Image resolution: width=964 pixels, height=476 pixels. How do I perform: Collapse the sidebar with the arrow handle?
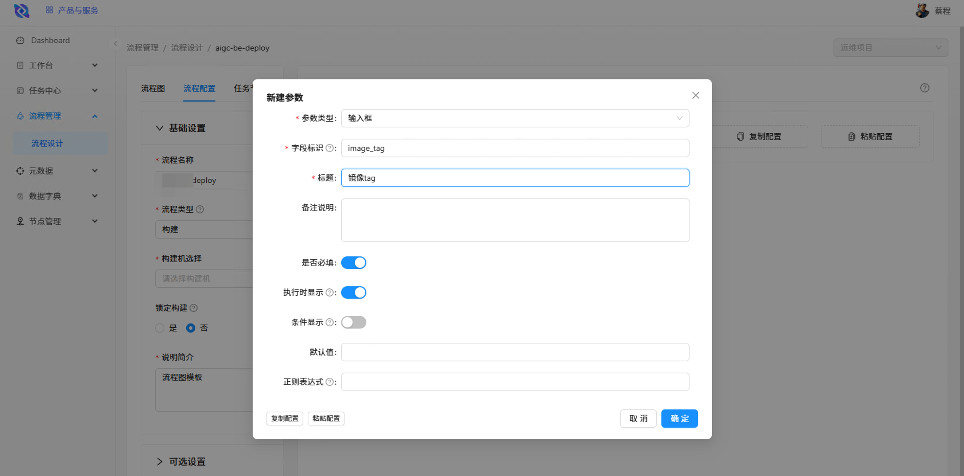tap(115, 44)
